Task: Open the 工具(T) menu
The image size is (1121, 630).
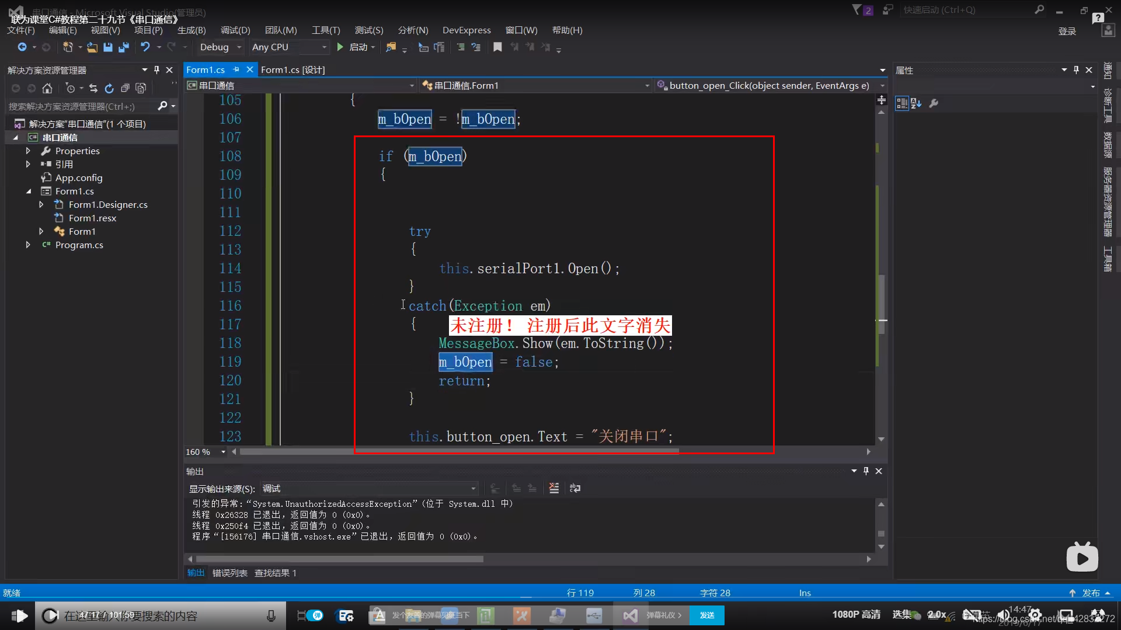Action: pyautogui.click(x=326, y=30)
